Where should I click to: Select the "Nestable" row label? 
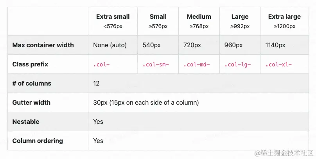point(26,122)
